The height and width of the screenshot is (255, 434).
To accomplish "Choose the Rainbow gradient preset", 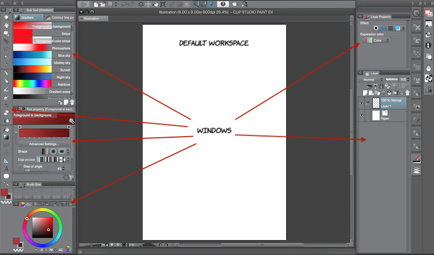I will click(42, 84).
